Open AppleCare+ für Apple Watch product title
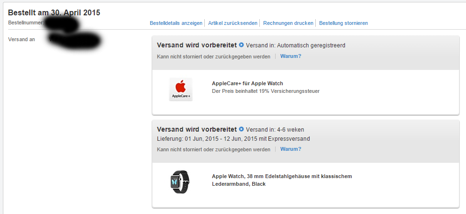The image size is (466, 214). tap(247, 83)
